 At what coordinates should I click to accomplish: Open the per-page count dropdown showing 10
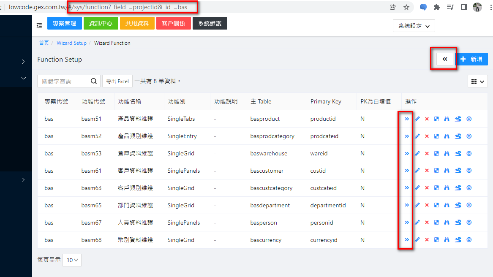[72, 260]
